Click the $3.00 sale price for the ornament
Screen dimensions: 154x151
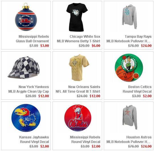click(x=44, y=45)
